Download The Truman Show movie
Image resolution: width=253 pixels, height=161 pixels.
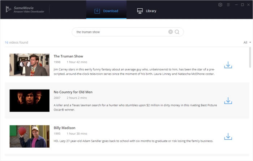pyautogui.click(x=228, y=65)
